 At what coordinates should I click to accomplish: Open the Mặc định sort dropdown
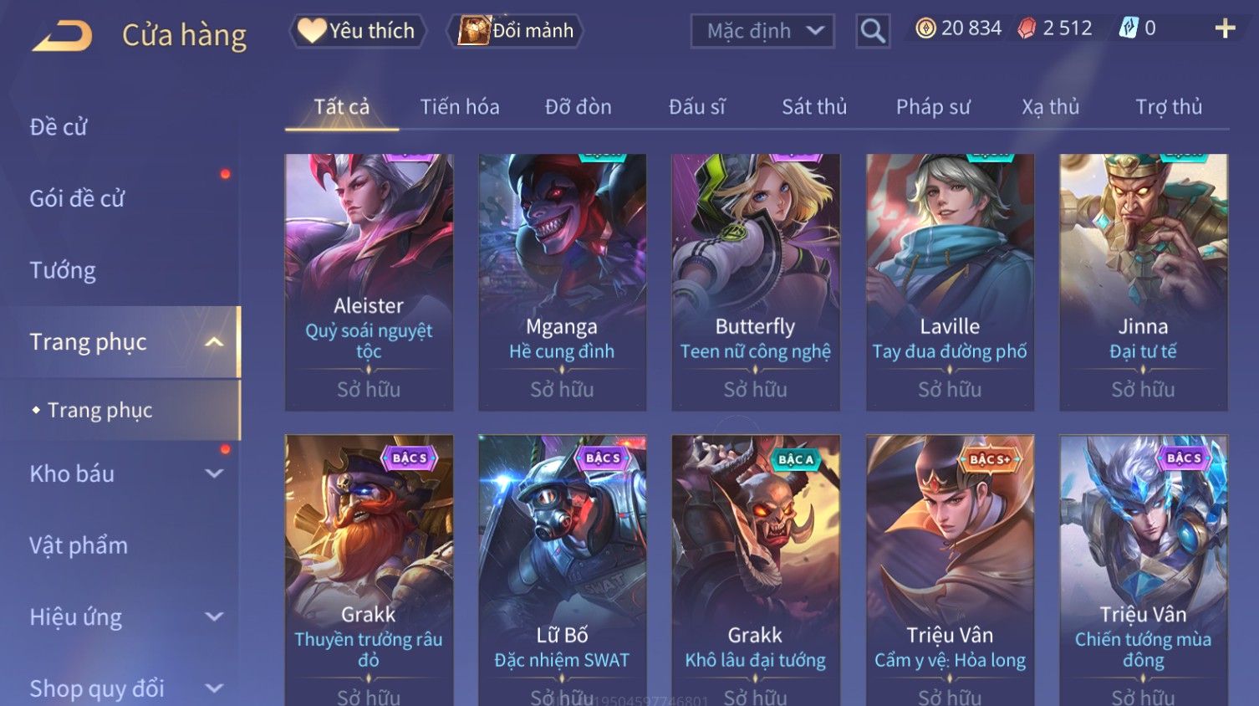point(762,31)
